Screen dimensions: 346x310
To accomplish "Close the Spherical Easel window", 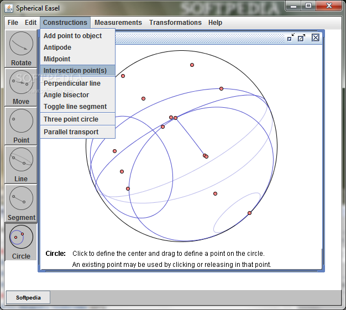I will (329, 6).
